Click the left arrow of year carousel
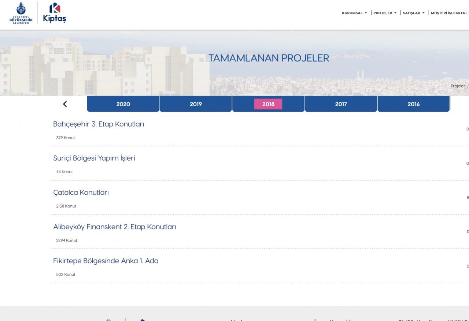Screen dimensions: 469x321 [65, 104]
